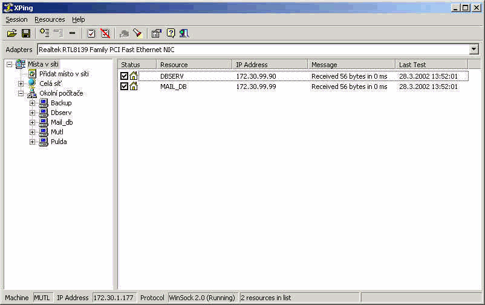Expand the Mutl computer node
The image size is (485, 305).
coord(32,132)
